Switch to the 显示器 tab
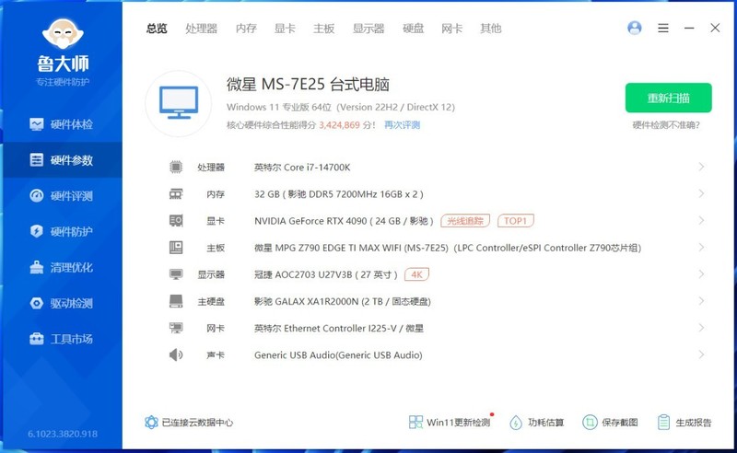 [368, 29]
